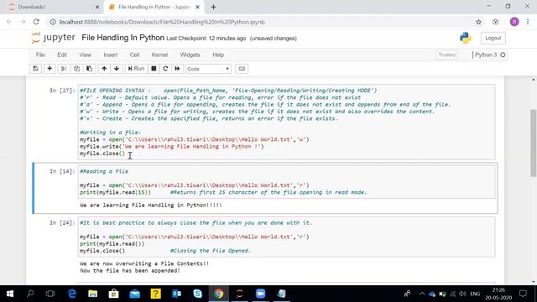Run the selected cell
537x302 pixels.
[x=136, y=69]
